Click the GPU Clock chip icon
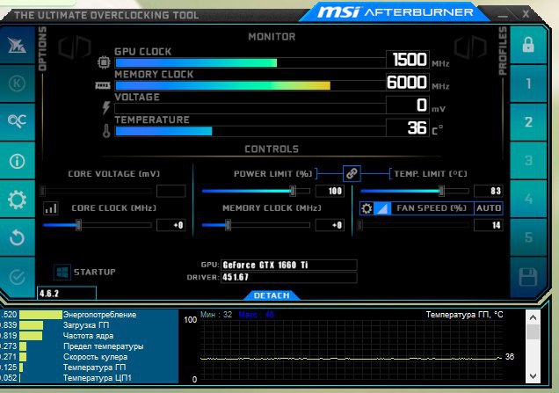 104,62
